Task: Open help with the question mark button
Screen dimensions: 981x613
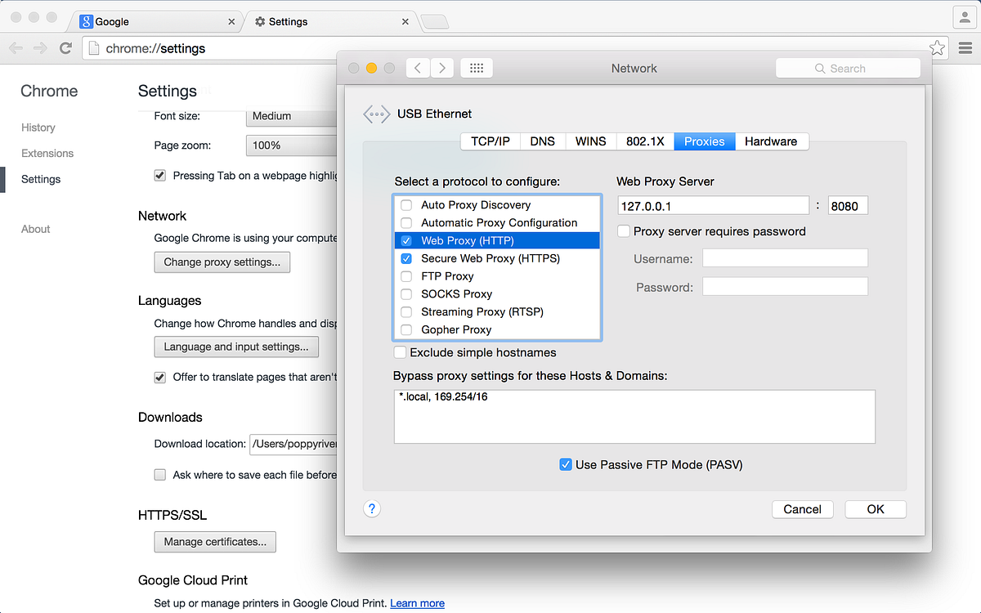Action: (x=372, y=509)
